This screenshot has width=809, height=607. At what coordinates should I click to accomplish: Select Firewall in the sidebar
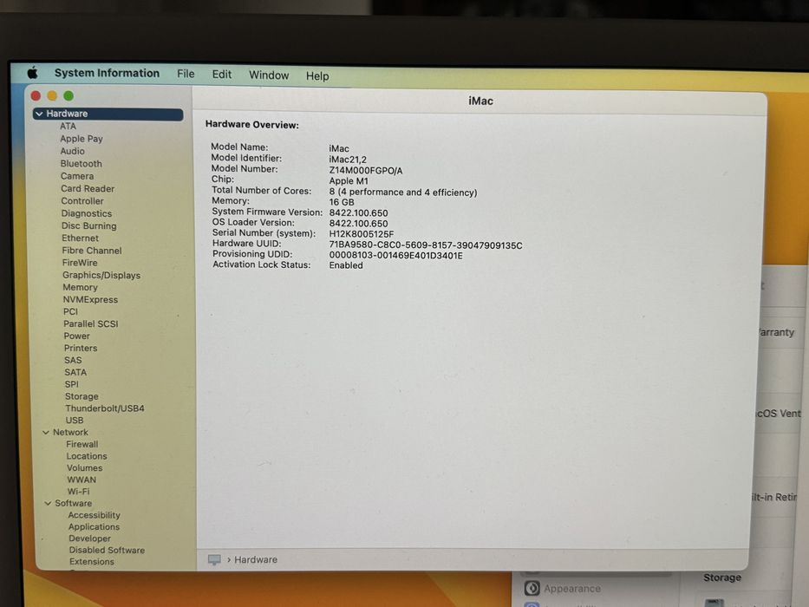click(x=82, y=444)
